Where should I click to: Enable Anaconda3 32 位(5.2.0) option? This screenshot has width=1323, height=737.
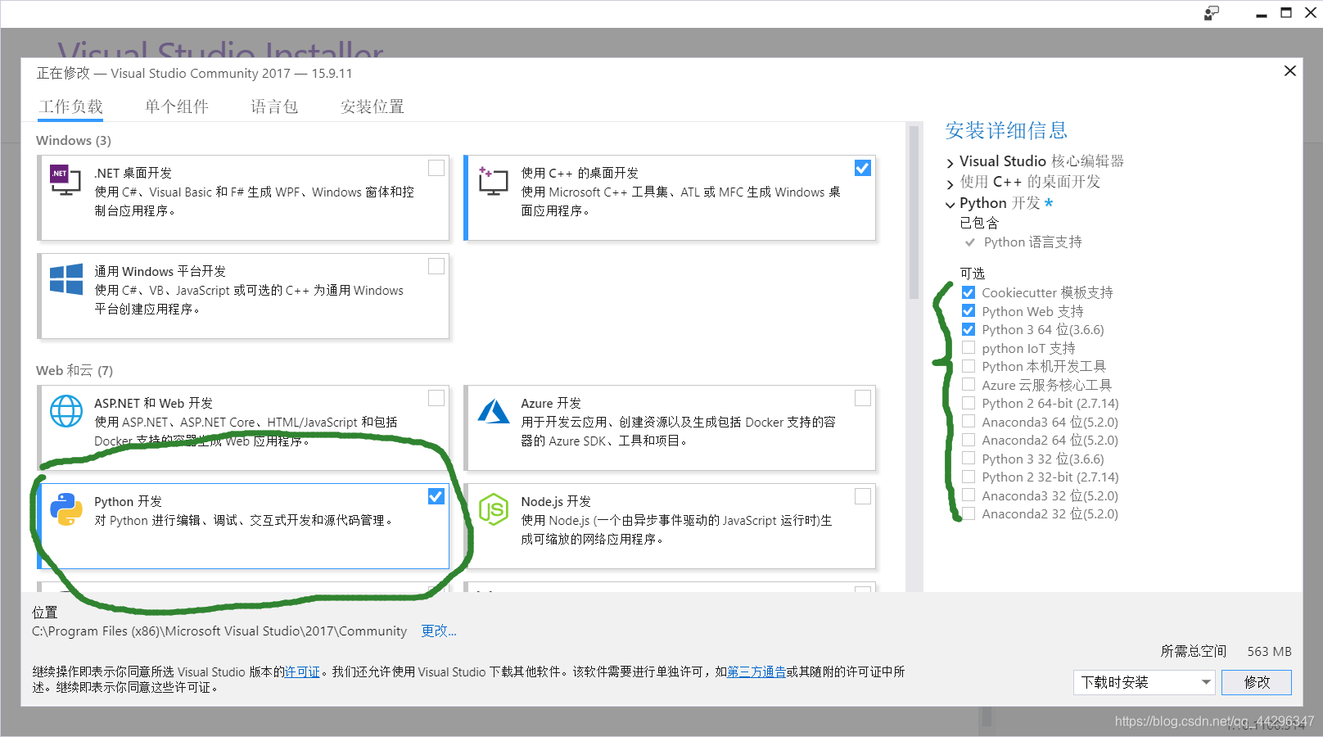pyautogui.click(x=969, y=495)
